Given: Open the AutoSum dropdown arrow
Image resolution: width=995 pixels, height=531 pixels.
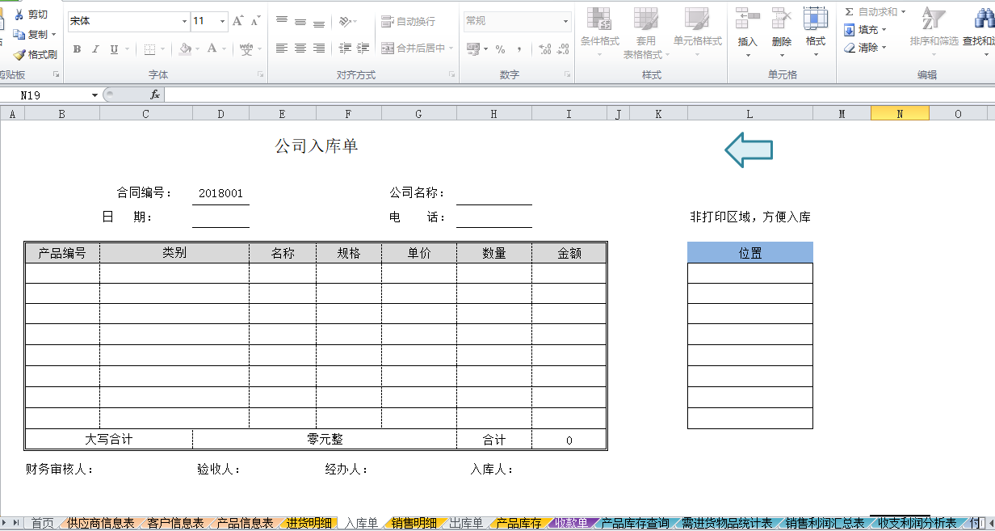Looking at the screenshot, I should pyautogui.click(x=903, y=12).
